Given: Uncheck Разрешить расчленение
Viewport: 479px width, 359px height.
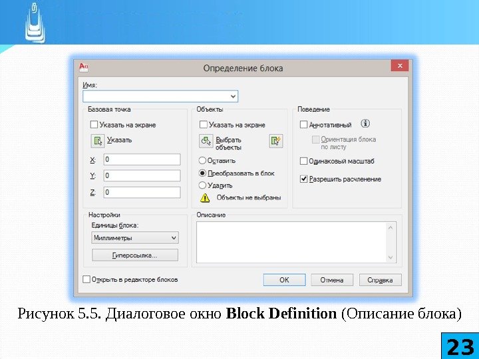Looking at the screenshot, I should [303, 179].
